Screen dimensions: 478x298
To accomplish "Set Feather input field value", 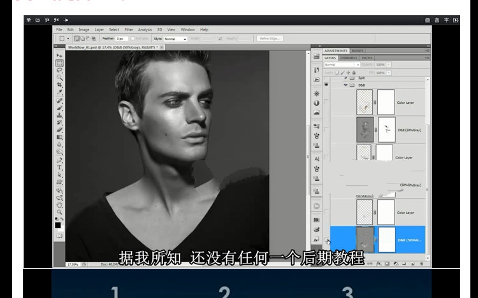I will coord(122,39).
